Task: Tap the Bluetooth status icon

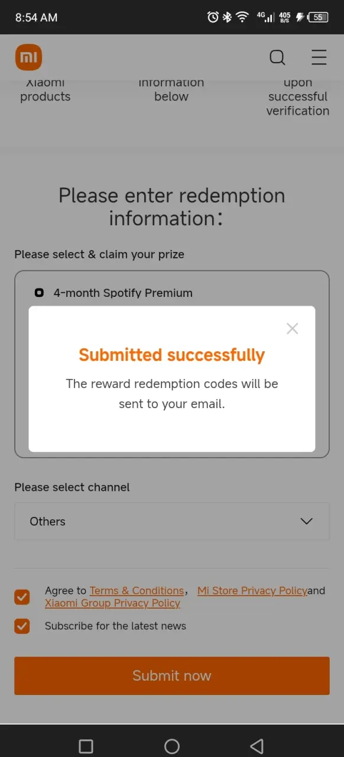Action: [x=227, y=17]
